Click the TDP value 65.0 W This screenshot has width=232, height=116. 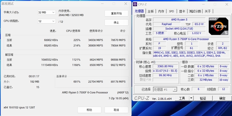coord(199,24)
